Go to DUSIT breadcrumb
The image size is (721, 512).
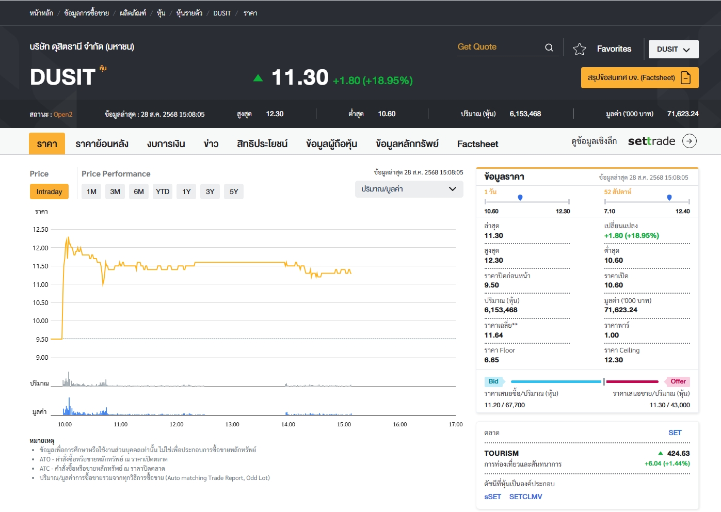(222, 13)
